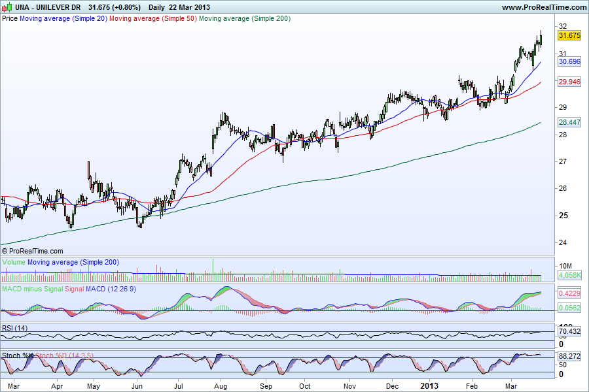
Task: Select green Moving average (Simple 200) price legend
Action: point(245,18)
